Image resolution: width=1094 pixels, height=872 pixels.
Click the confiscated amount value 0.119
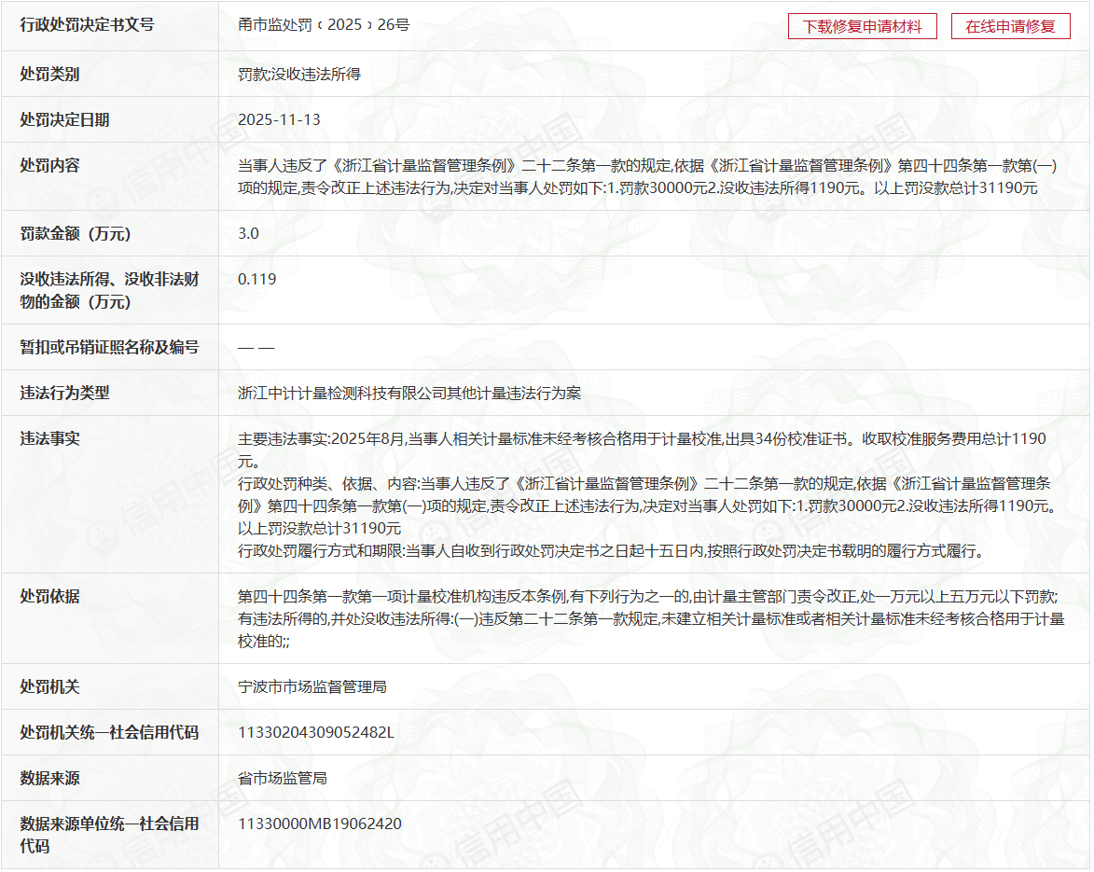(x=256, y=279)
